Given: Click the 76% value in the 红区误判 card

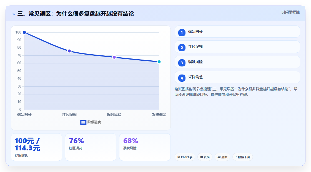Looking at the screenshot, I should tap(76, 141).
